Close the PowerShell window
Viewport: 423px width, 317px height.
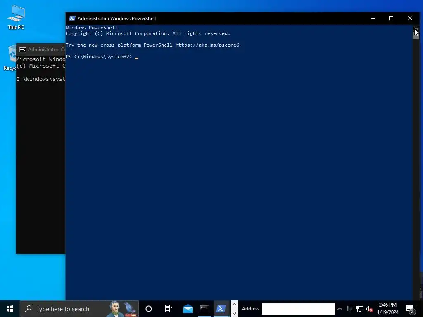pos(410,18)
